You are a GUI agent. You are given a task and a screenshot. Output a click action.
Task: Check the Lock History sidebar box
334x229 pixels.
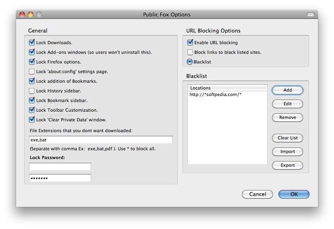pos(32,91)
